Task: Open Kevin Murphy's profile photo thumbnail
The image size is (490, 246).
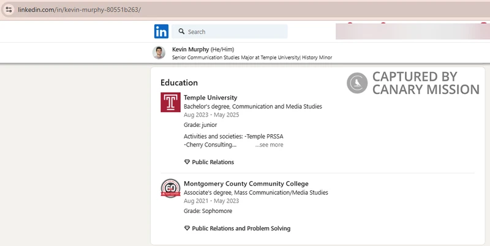Action: [159, 52]
